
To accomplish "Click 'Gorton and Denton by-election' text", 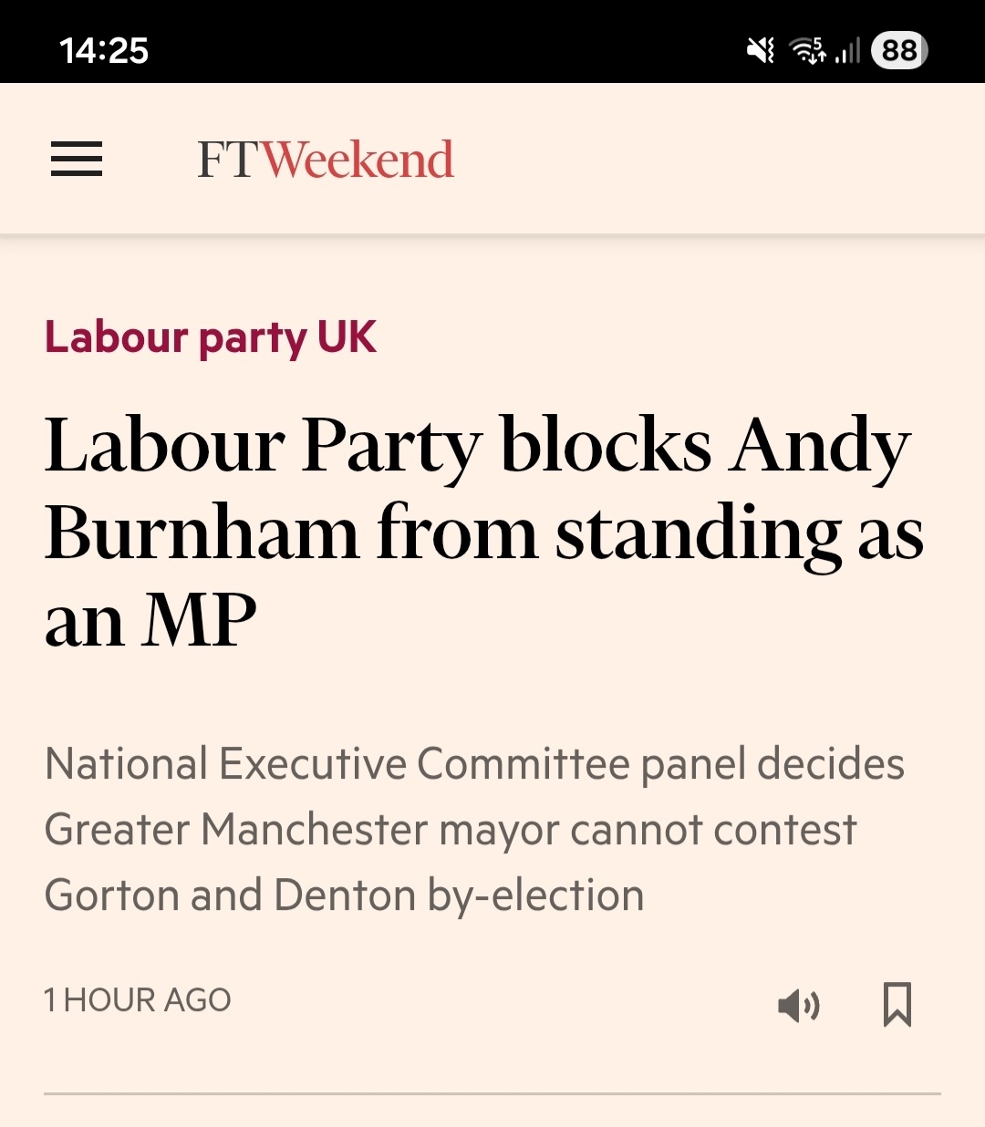I will pos(345,895).
